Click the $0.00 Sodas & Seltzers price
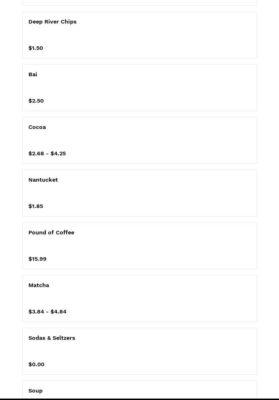The height and width of the screenshot is (400, 279). [x=36, y=364]
